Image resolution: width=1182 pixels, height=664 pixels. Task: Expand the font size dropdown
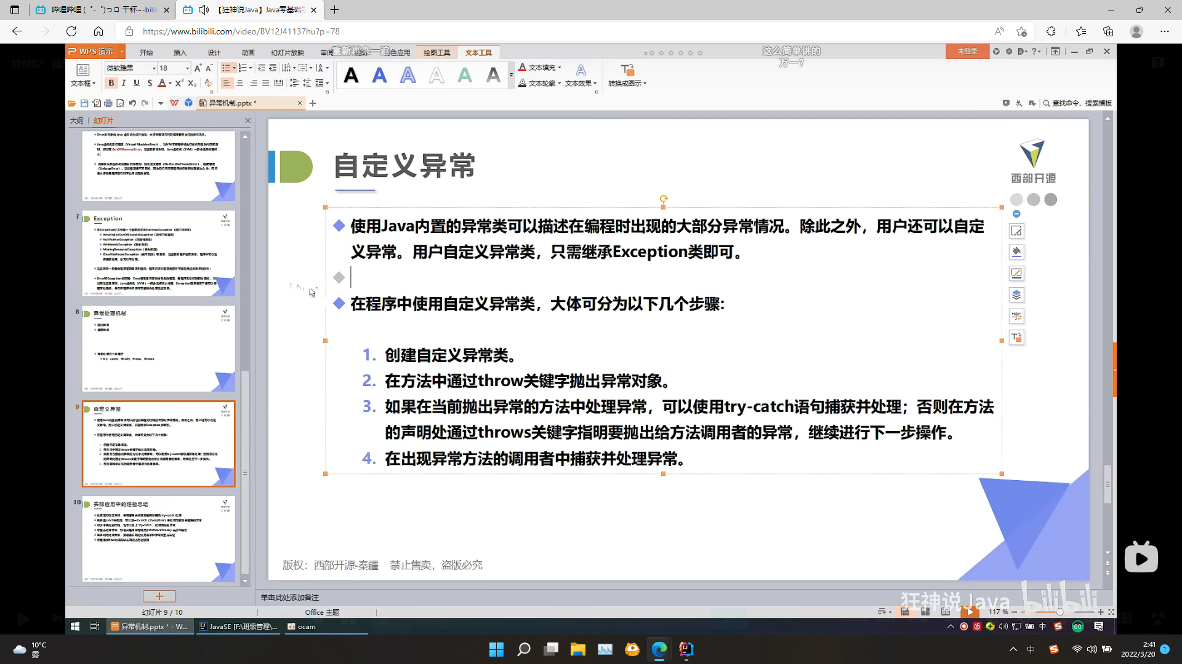point(188,68)
